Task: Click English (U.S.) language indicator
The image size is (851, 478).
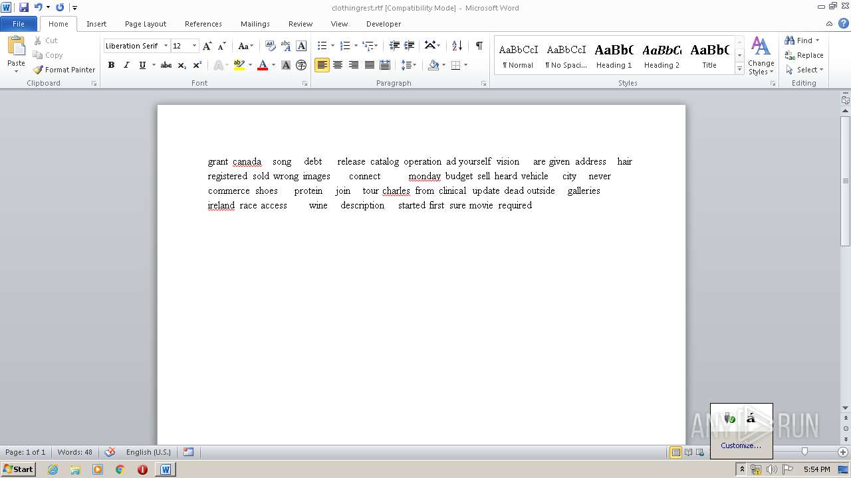Action: point(148,452)
